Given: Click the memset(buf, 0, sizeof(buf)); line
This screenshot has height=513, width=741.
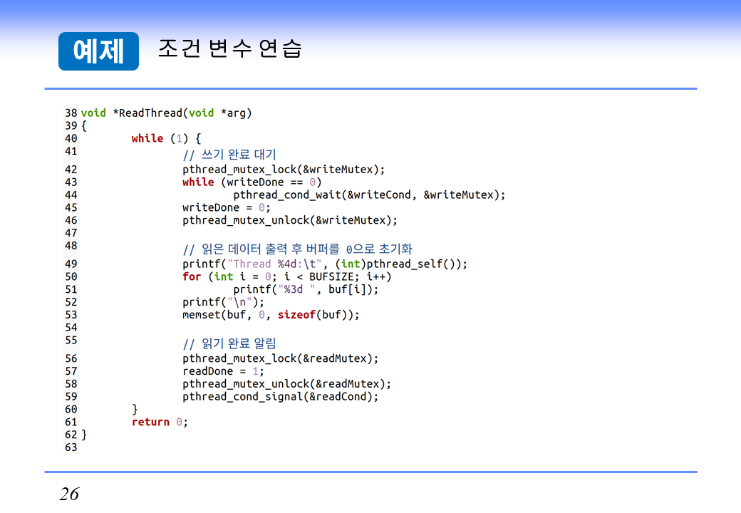Looking at the screenshot, I should (x=271, y=315).
